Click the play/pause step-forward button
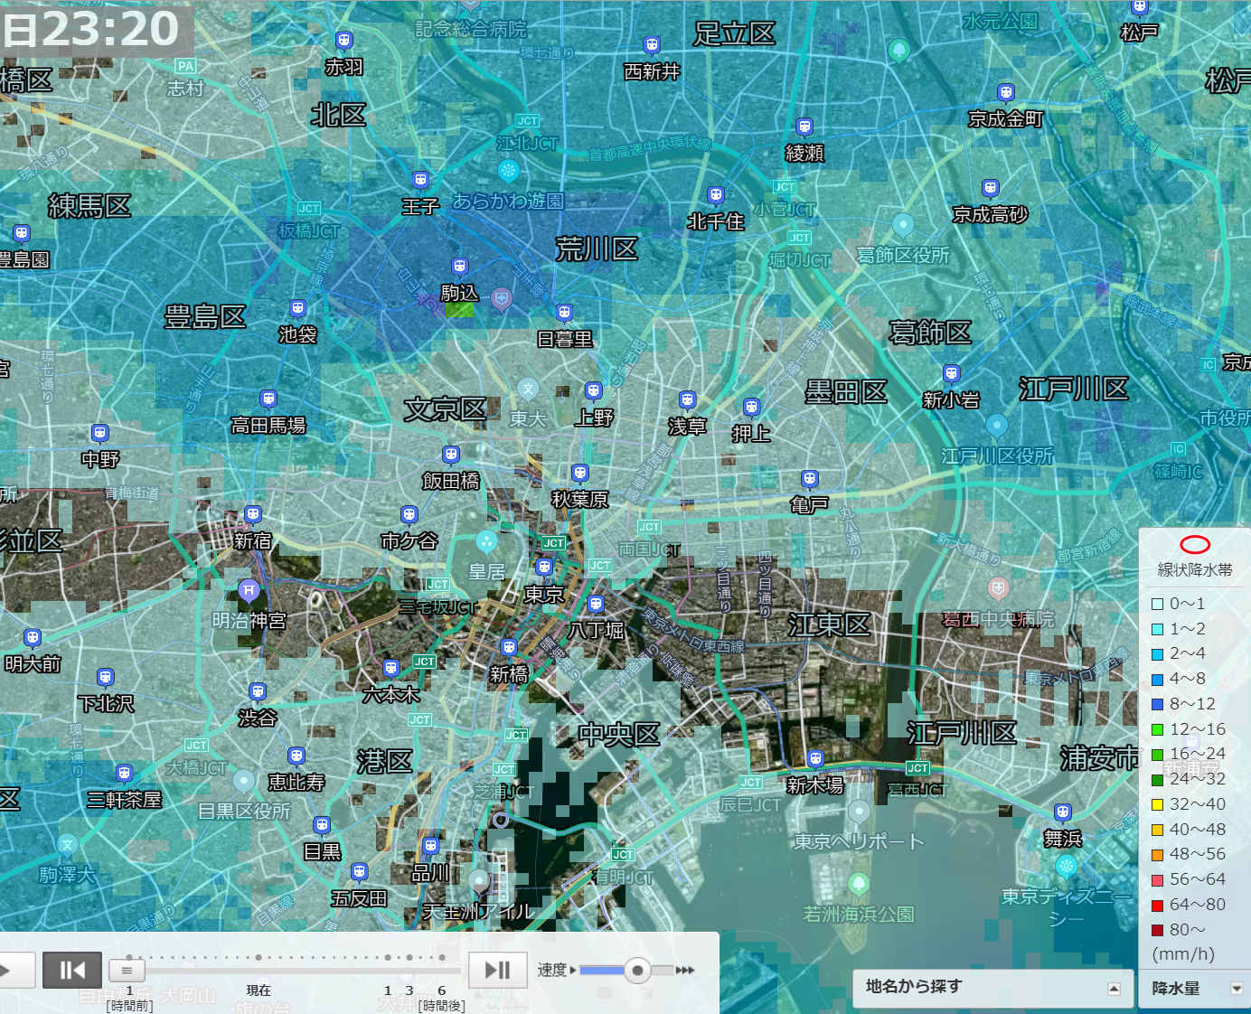This screenshot has height=1014, width=1251. [498, 970]
